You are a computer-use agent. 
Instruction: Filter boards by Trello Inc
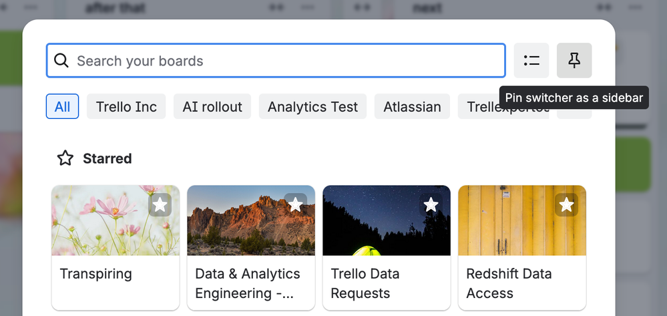pyautogui.click(x=126, y=107)
